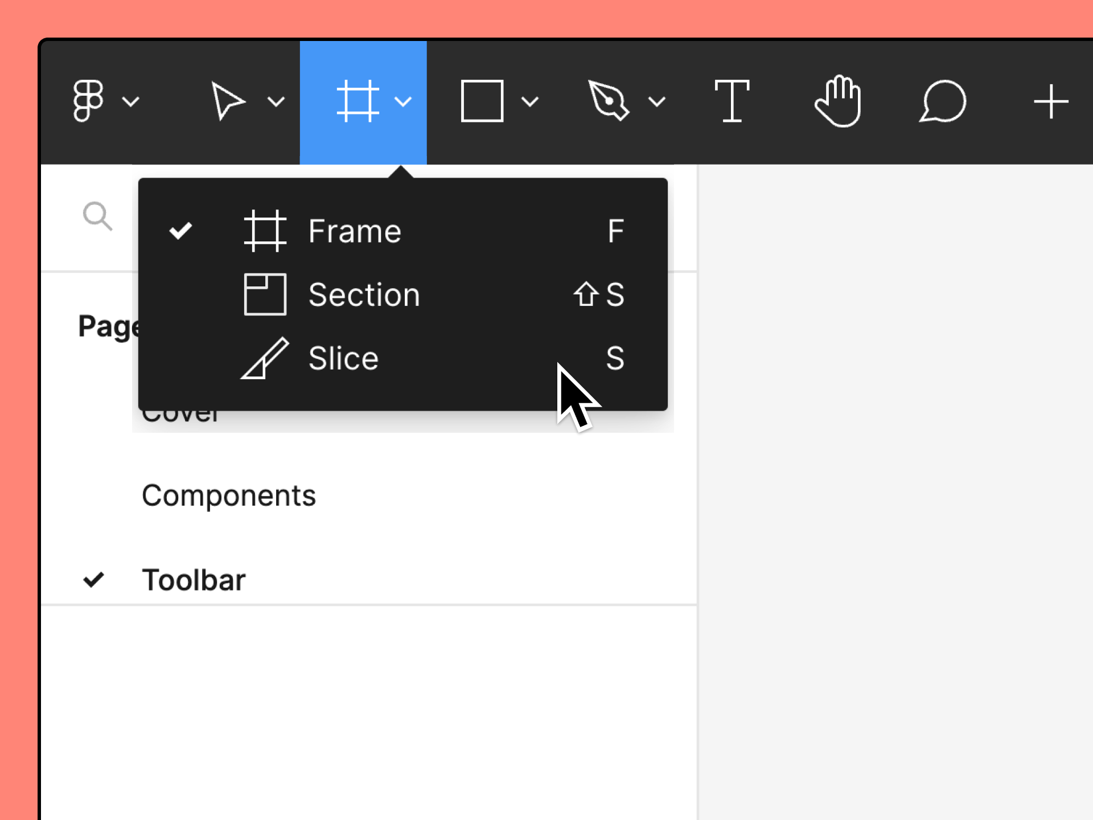
Task: Select the checked Toolbar page
Action: click(194, 580)
